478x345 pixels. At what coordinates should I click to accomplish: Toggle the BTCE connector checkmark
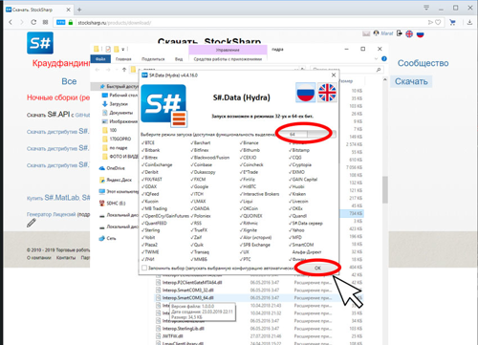coord(148,142)
